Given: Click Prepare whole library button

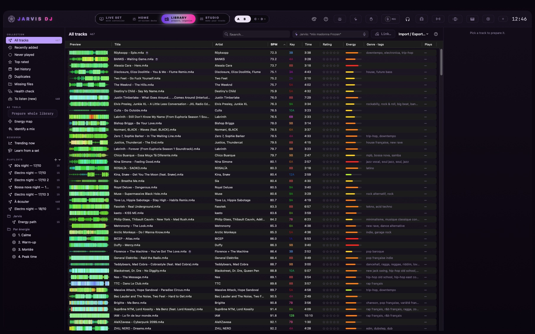Looking at the screenshot, I should [32, 114].
